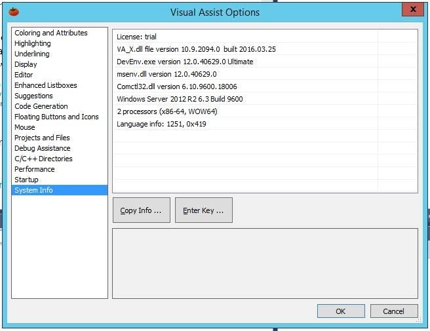Click the empty description box below buttons
430x331 pixels.
click(265, 263)
